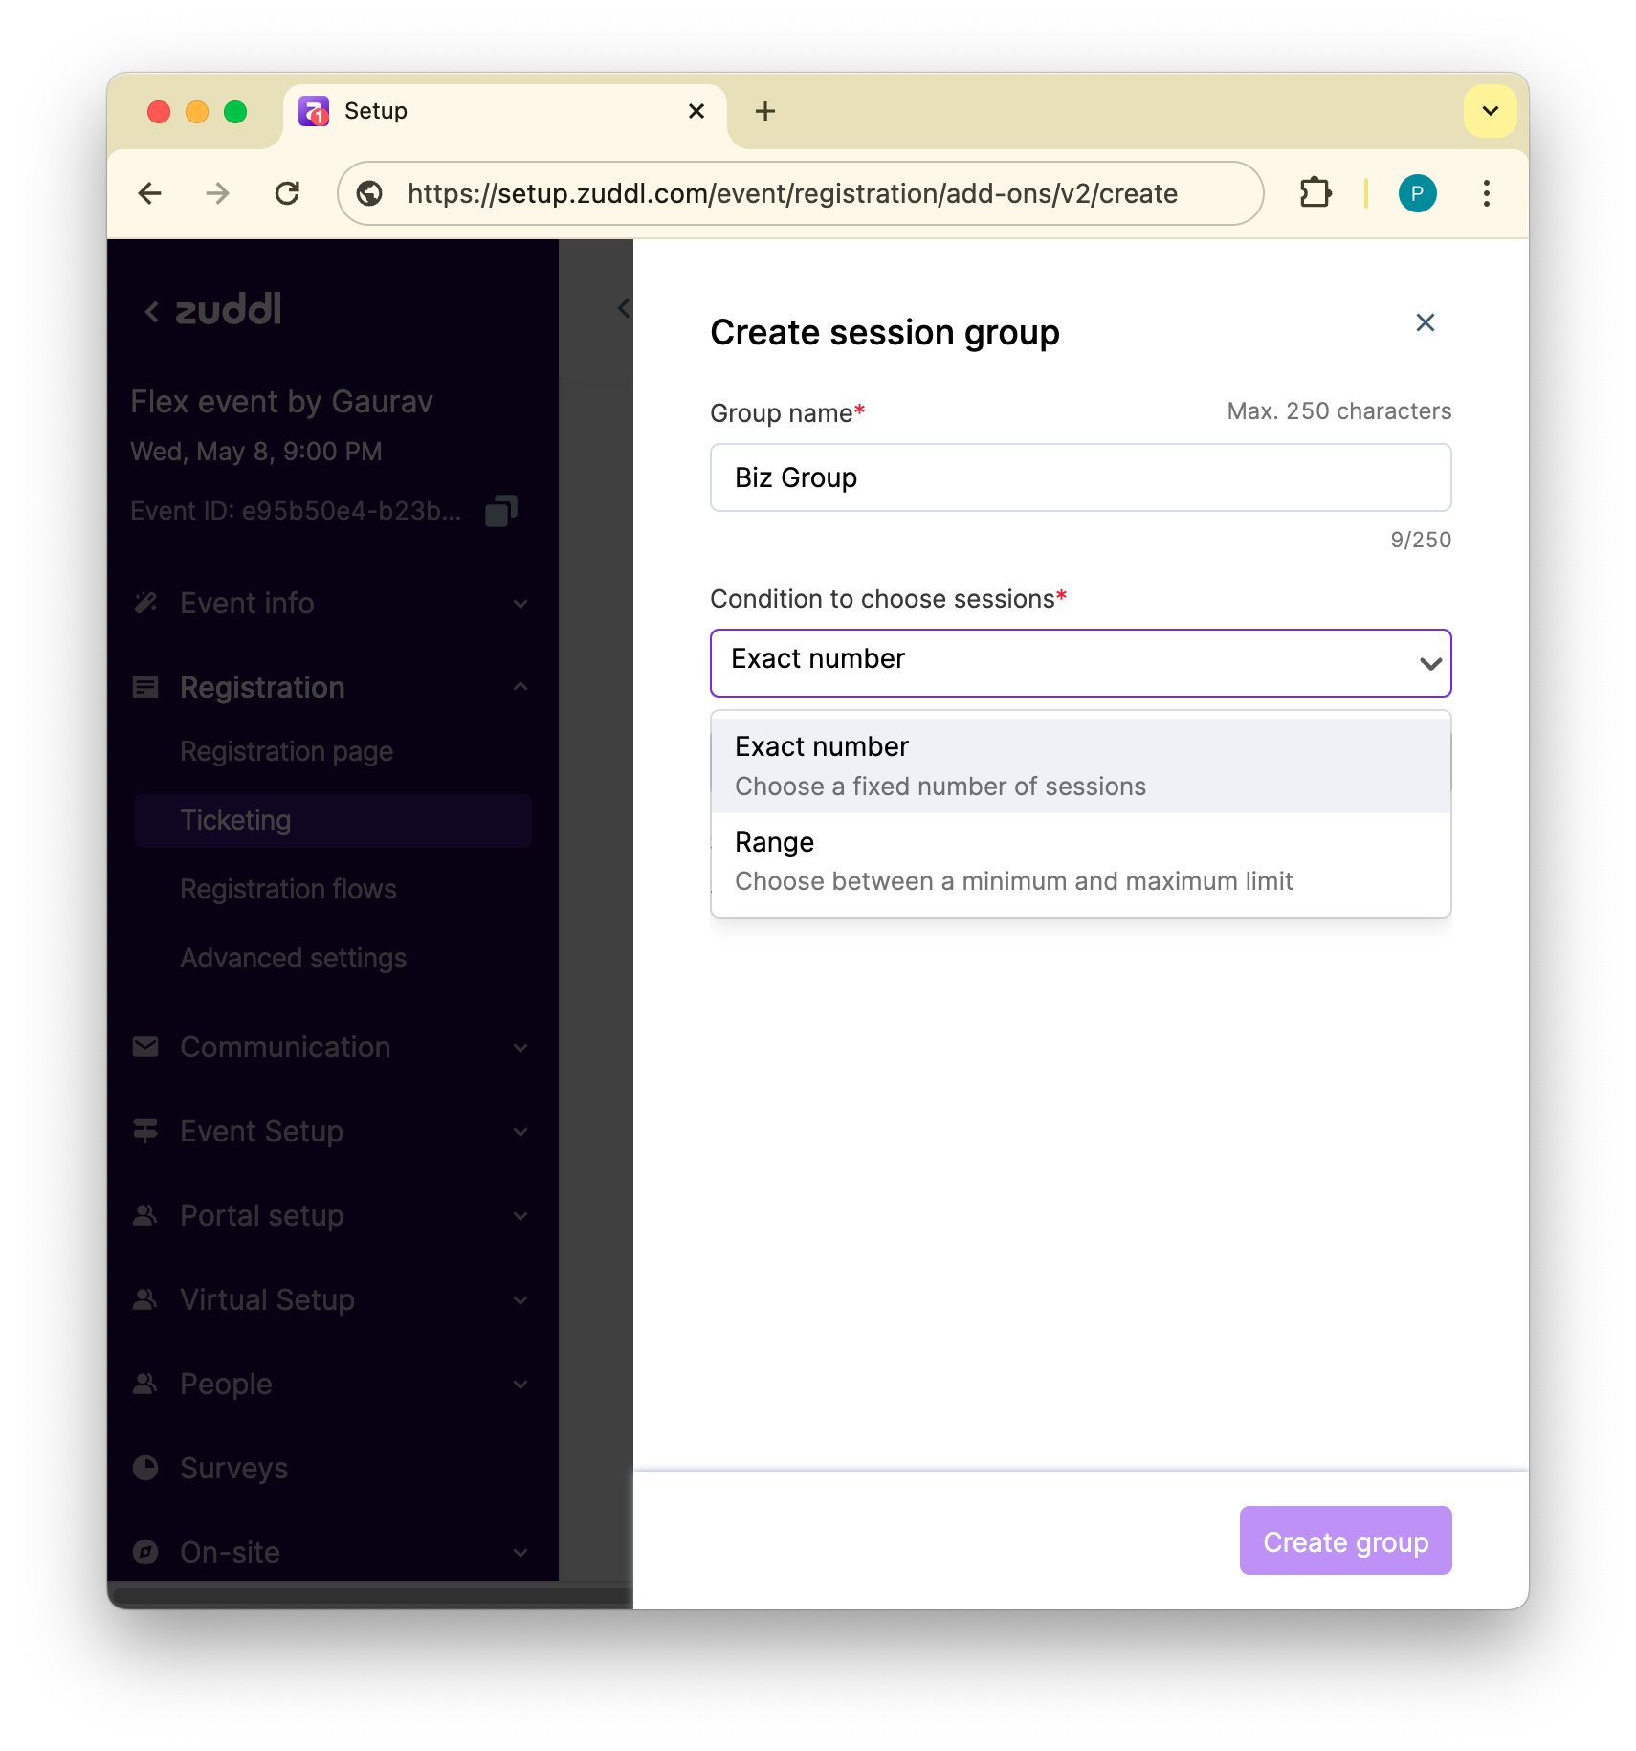Open a new browser tab

coord(764,111)
